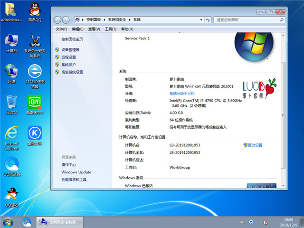
Task: Launch 2345加速浏览器 from desktop
Action: click(x=35, y=76)
